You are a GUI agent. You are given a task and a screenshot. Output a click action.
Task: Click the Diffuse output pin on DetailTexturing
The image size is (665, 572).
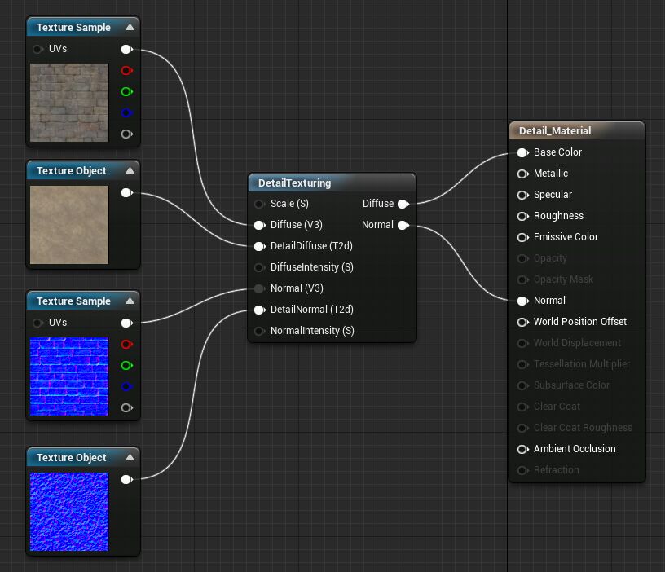point(404,204)
